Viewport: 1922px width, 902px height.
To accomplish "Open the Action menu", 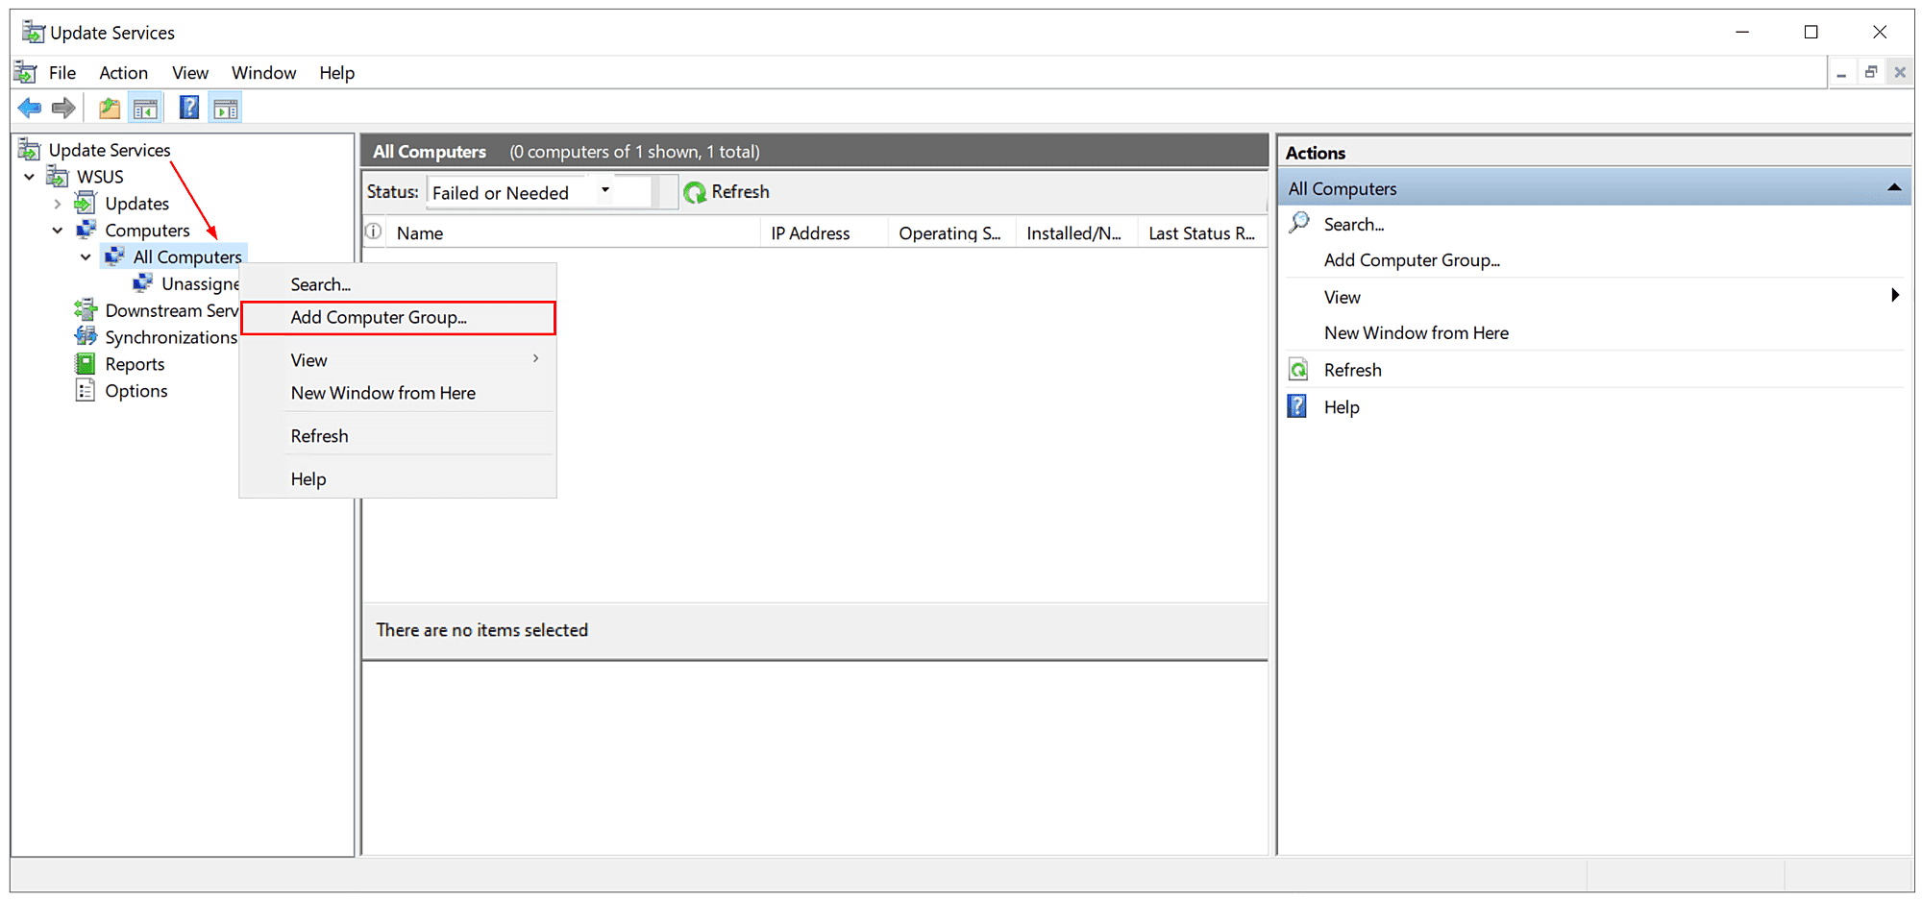I will pyautogui.click(x=124, y=73).
